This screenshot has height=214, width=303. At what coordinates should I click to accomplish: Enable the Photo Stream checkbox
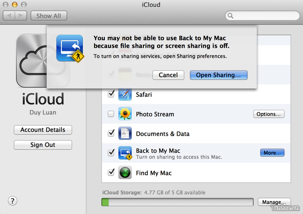[111, 114]
